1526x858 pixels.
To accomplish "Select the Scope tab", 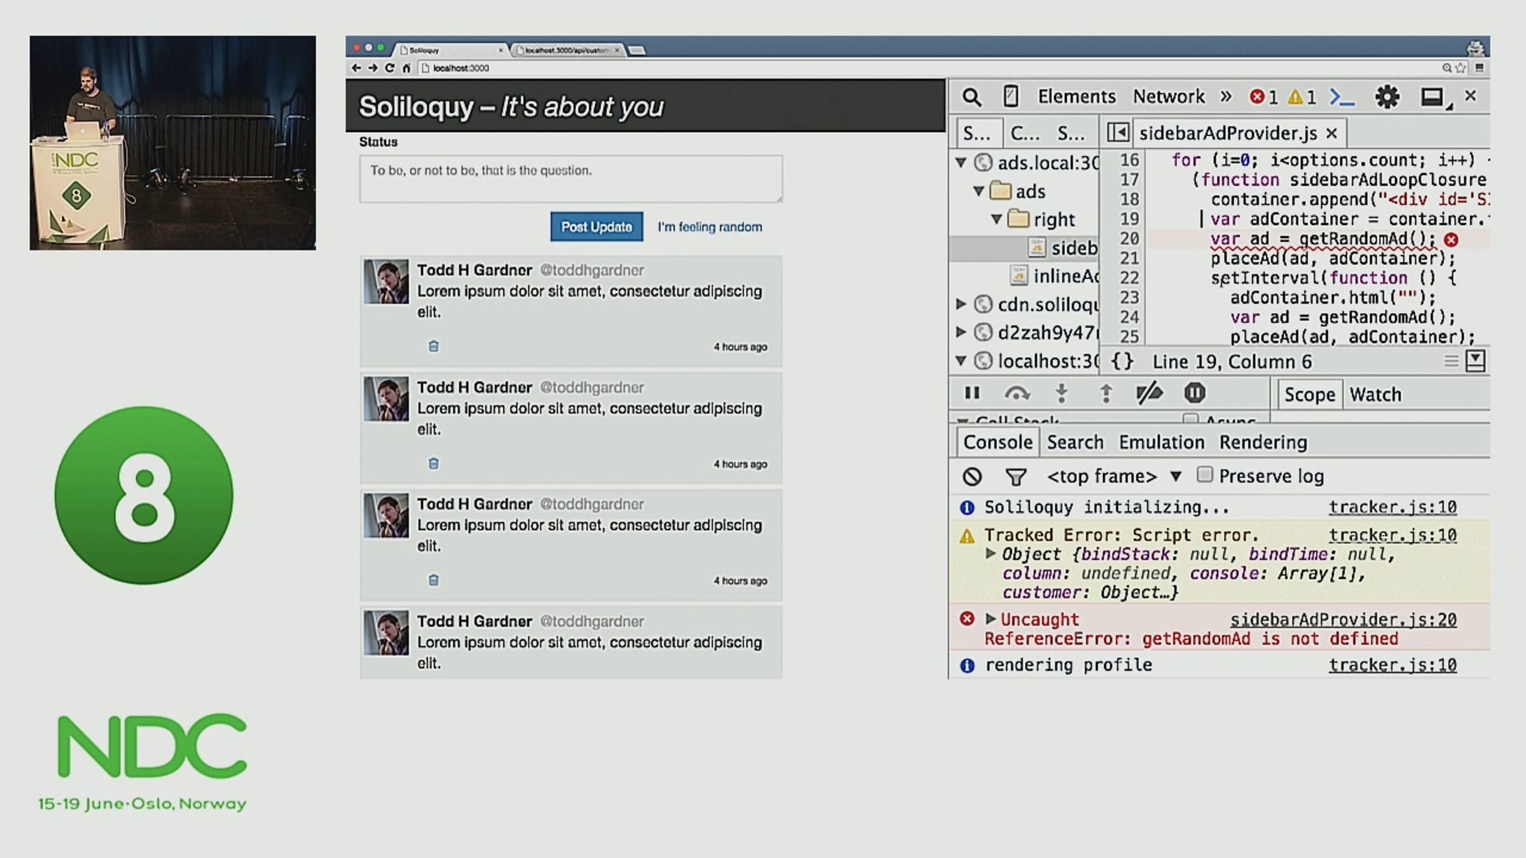I will [x=1310, y=395].
